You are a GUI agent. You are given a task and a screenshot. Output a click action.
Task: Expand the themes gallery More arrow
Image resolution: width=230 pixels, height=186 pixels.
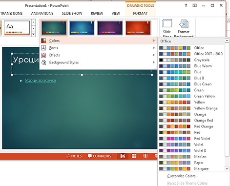(33, 34)
